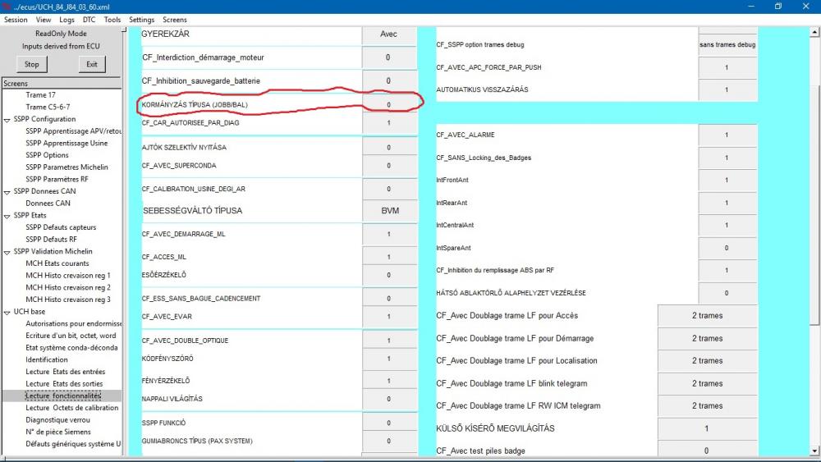Click SEBESSÉGVÁLTÓ TÍPUSA value BVM
Screen dimensions: 821x462
[x=389, y=211]
